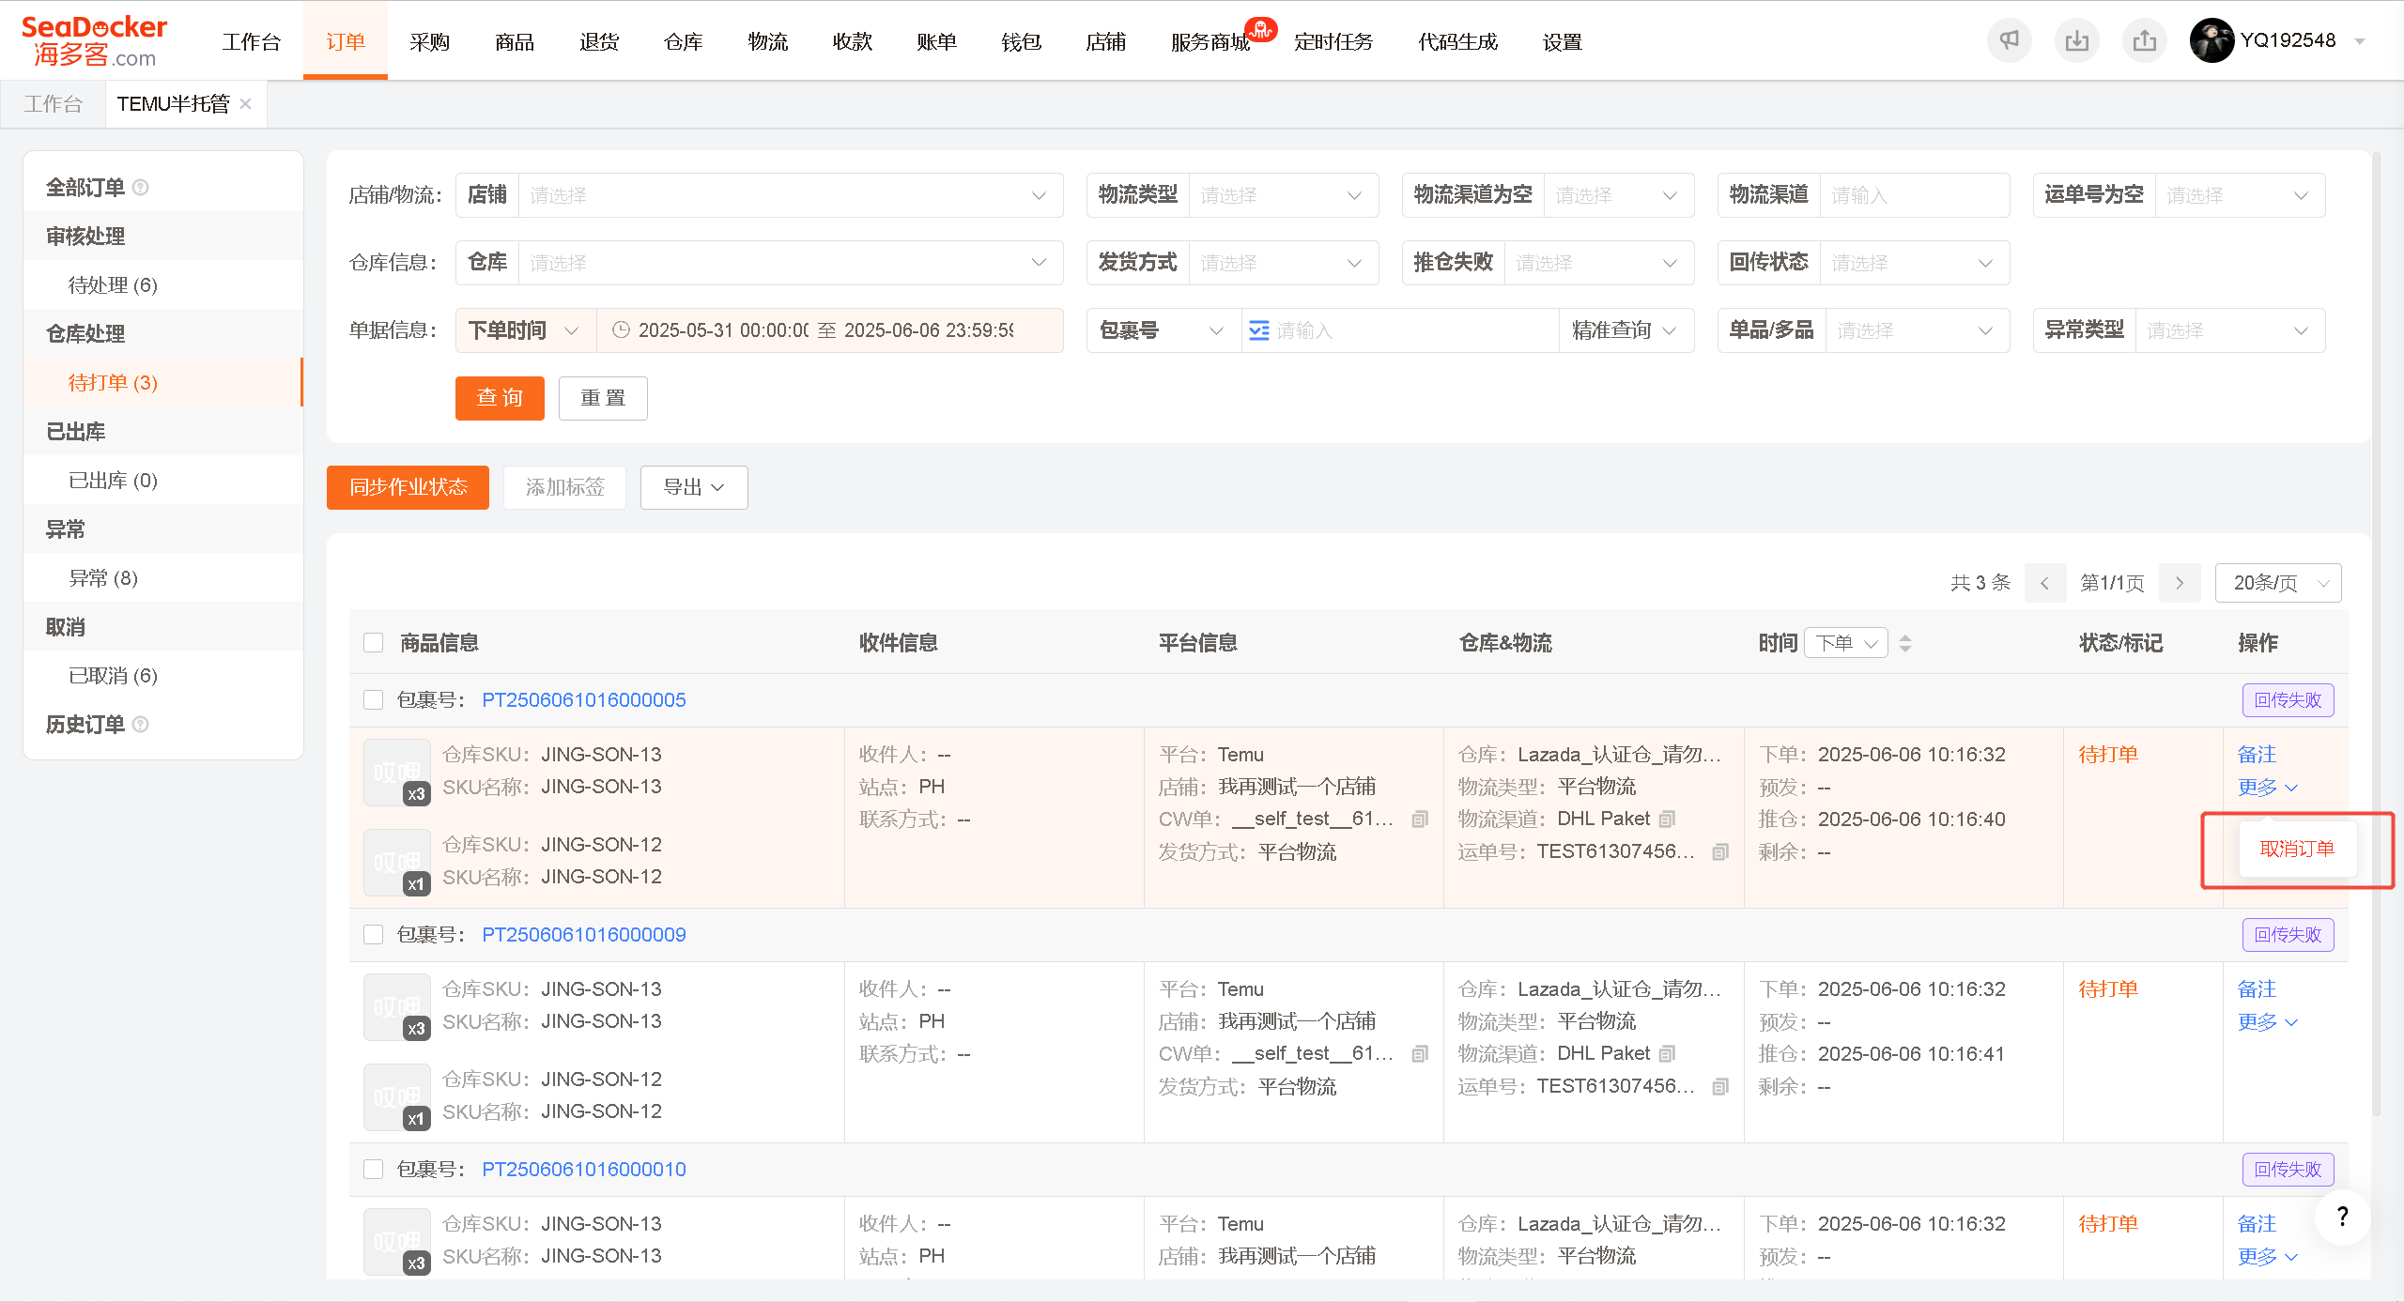
Task: Change page size 20条/页 dropdown
Action: pyautogui.click(x=2278, y=583)
